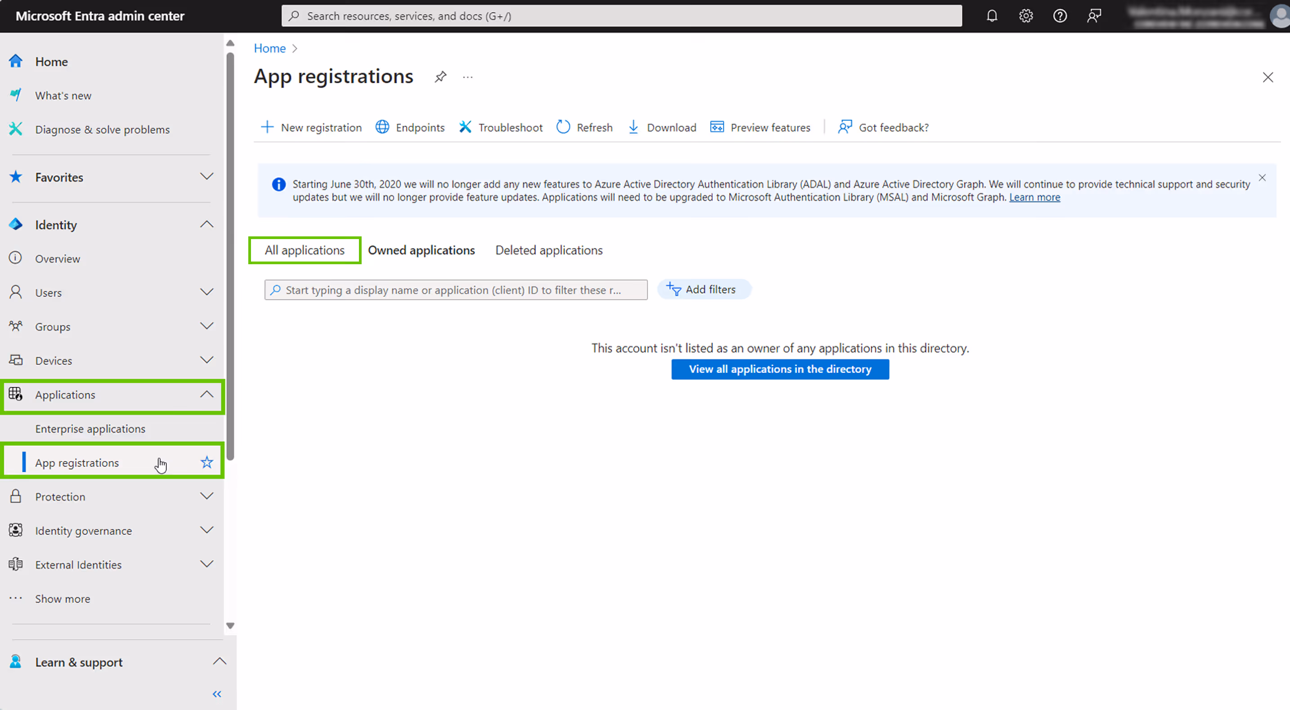This screenshot has width=1290, height=710.
Task: Click View all applications in the directory
Action: 779,369
